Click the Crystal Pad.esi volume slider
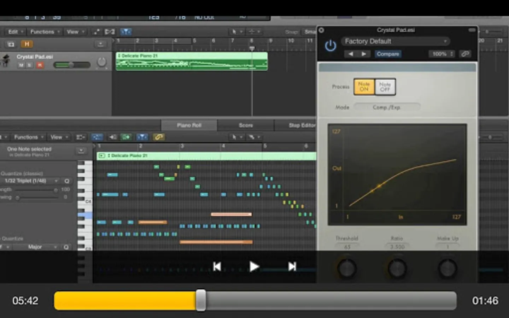The image size is (509, 318). tap(72, 65)
